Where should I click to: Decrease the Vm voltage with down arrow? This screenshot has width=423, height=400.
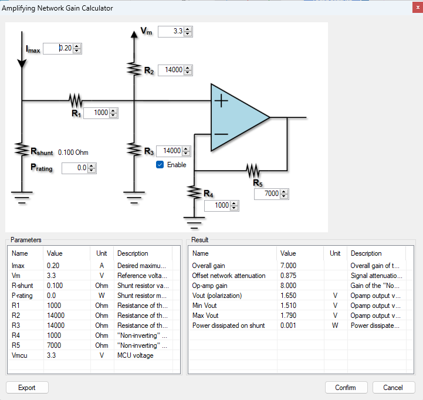click(188, 34)
